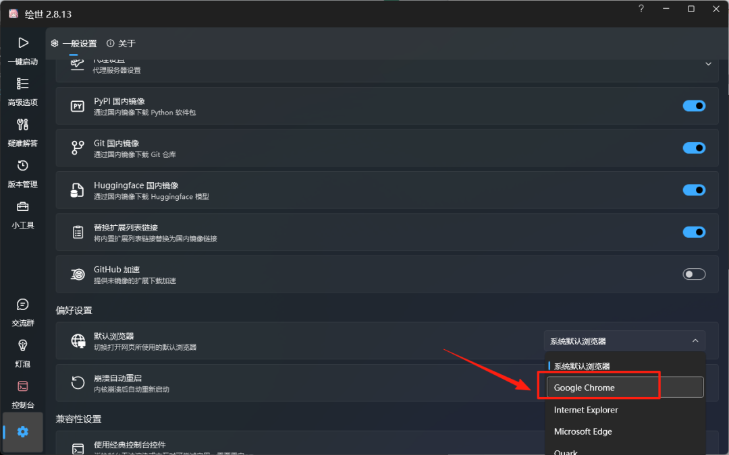This screenshot has width=729, height=455.
Task: Open 高级选项 in the sidebar
Action: point(23,84)
